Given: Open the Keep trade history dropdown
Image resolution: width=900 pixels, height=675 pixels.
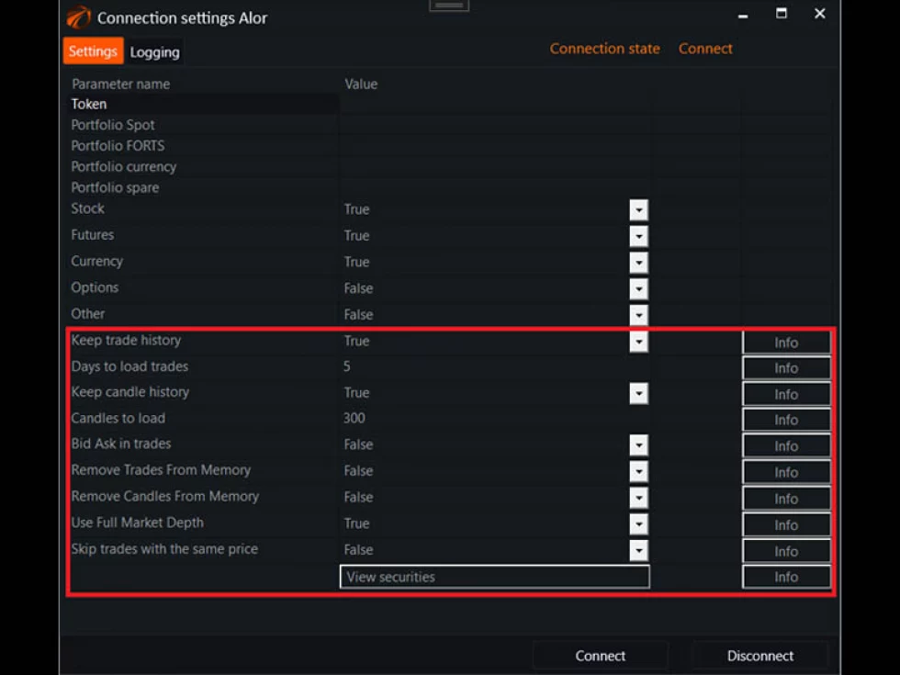Looking at the screenshot, I should [638, 342].
